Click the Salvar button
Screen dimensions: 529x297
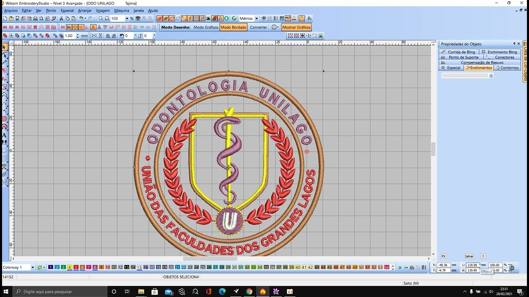[469, 256]
